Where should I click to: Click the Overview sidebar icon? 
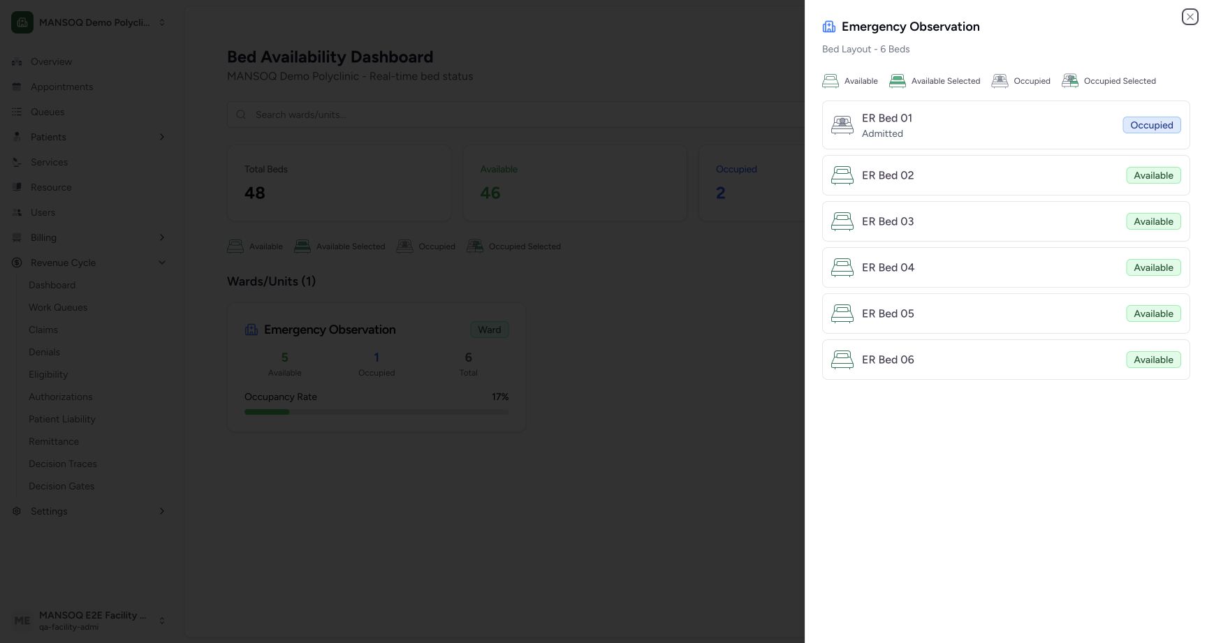[17, 61]
